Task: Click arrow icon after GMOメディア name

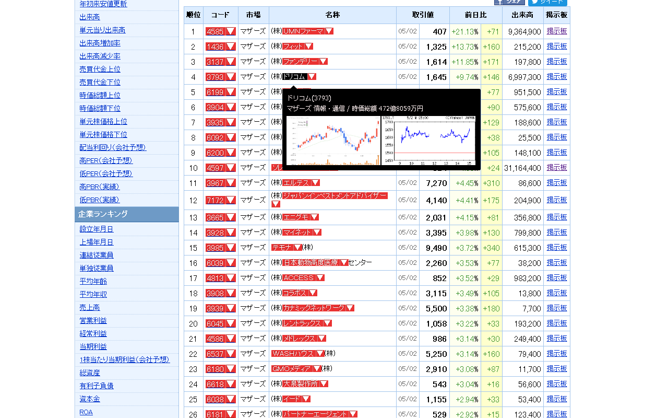Action: pos(317,369)
